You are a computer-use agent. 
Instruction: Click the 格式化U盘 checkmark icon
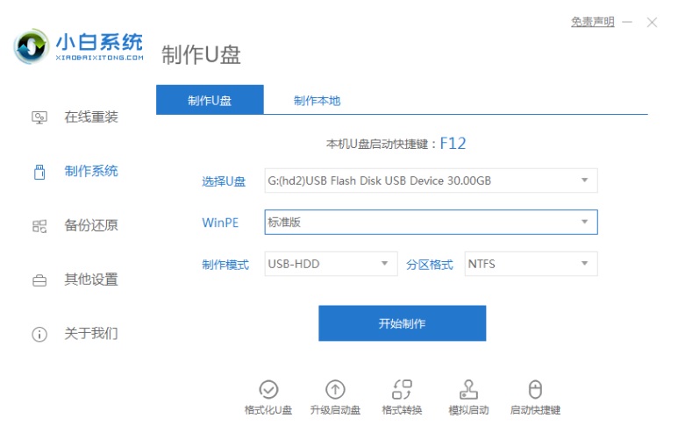(268, 389)
